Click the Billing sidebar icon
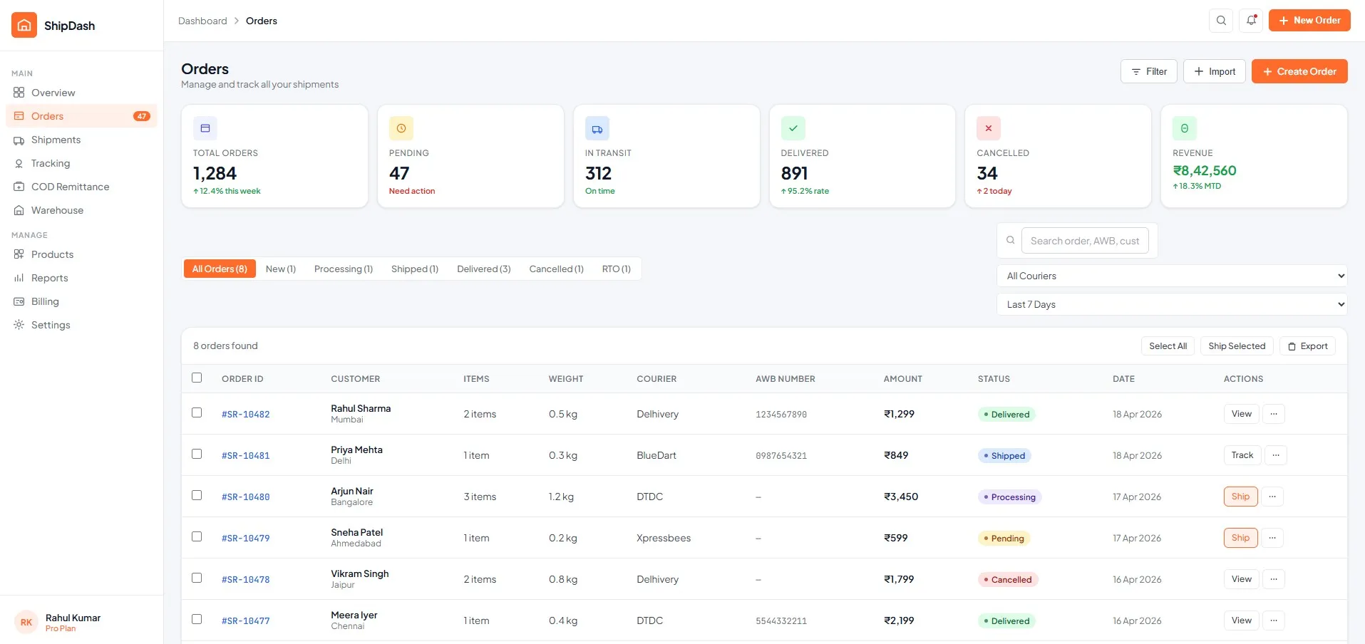The width and height of the screenshot is (1365, 644). pyautogui.click(x=19, y=301)
